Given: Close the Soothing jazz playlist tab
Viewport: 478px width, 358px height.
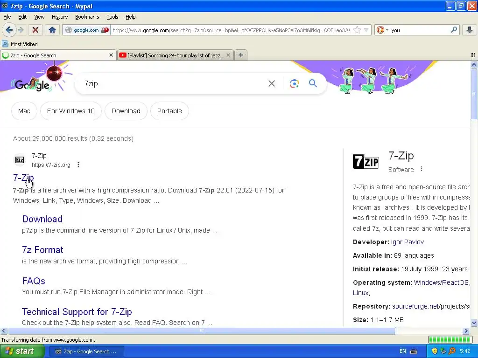Looking at the screenshot, I should point(228,55).
